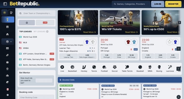This screenshot has width=184, height=99.
Task: Expand the soccer ball dropdown in sidebar
Action: pos(8,42)
